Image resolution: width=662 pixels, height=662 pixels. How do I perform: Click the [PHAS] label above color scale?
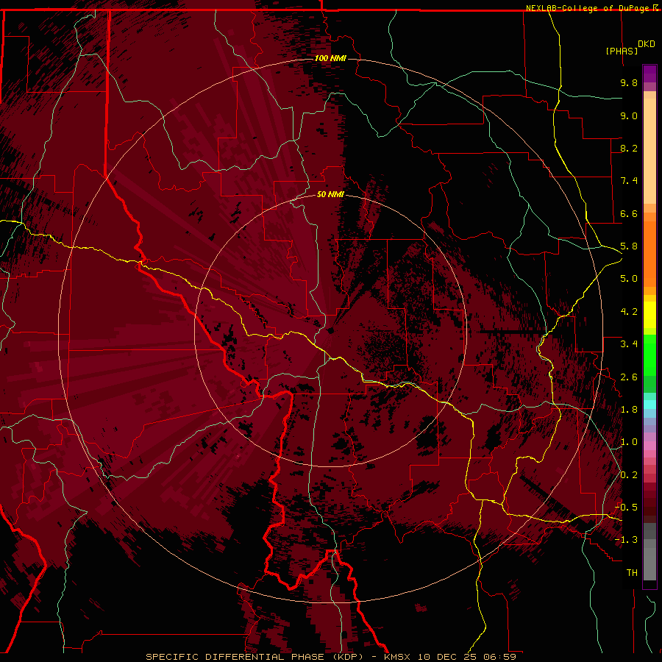click(622, 51)
